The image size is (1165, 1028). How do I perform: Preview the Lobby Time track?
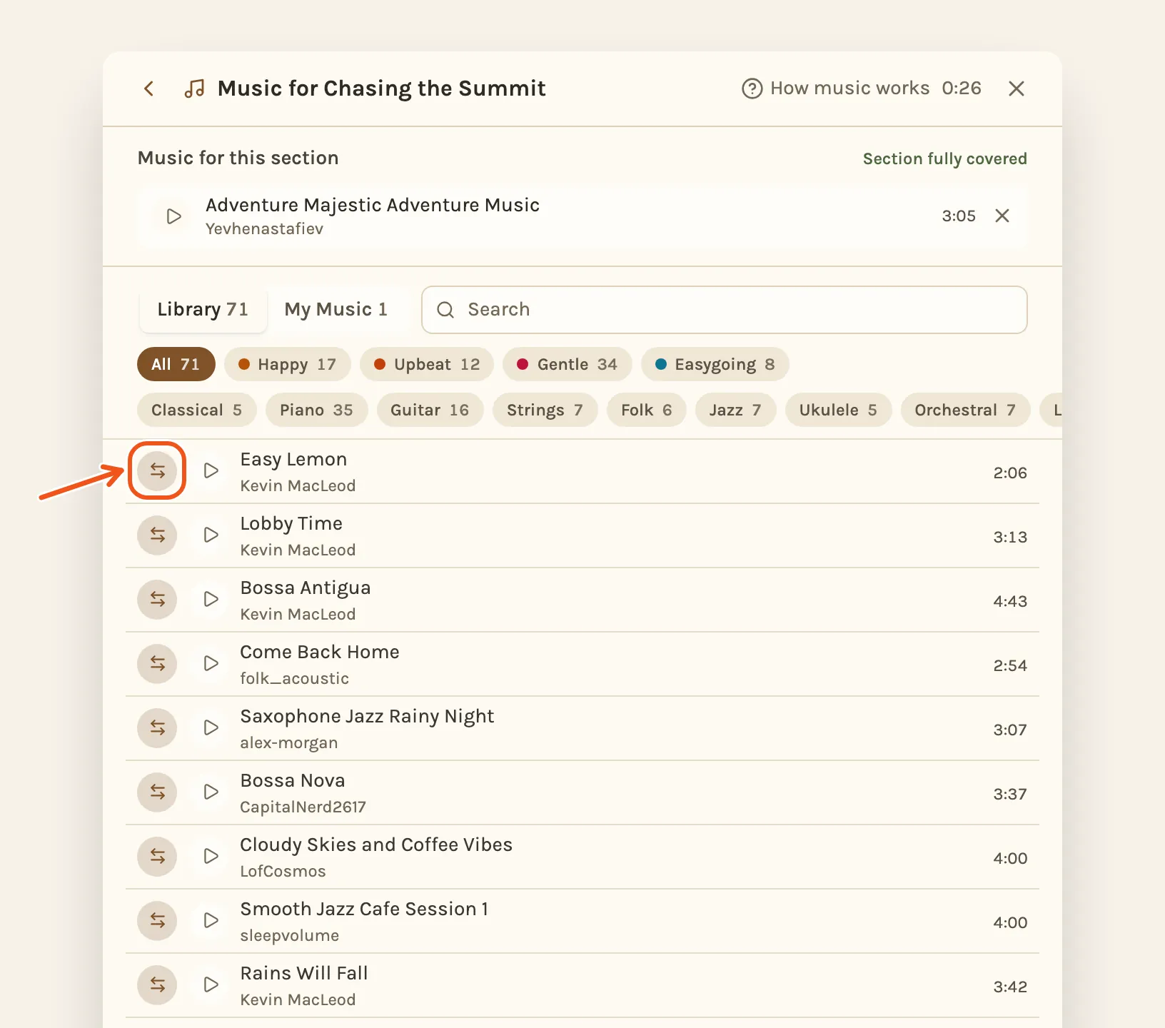(x=211, y=535)
